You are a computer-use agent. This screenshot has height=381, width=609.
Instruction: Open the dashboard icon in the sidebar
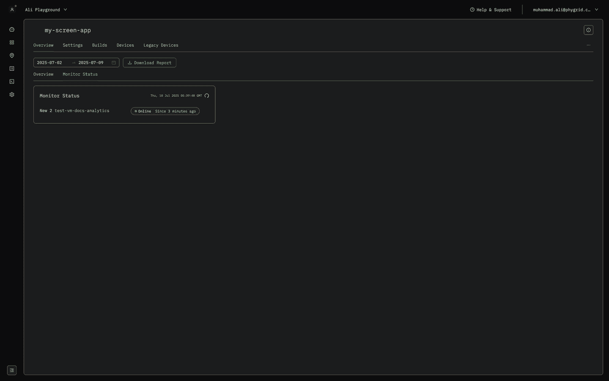pyautogui.click(x=12, y=29)
